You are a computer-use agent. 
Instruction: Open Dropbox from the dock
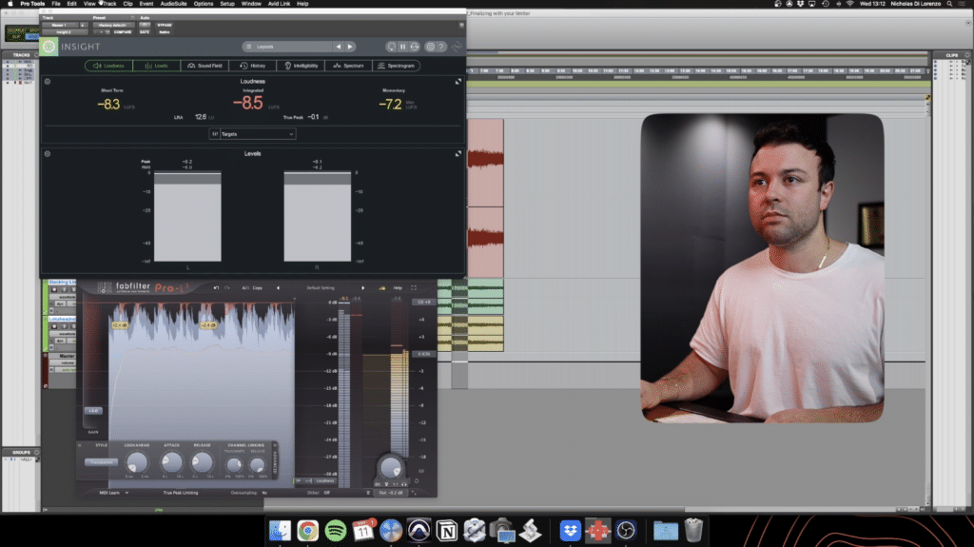(570, 531)
